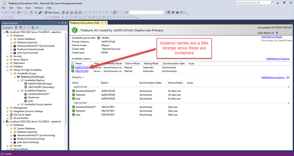This screenshot has height=156, width=294.
Task: Click the Toolbox icon in toolbar
Action: pos(177,13)
